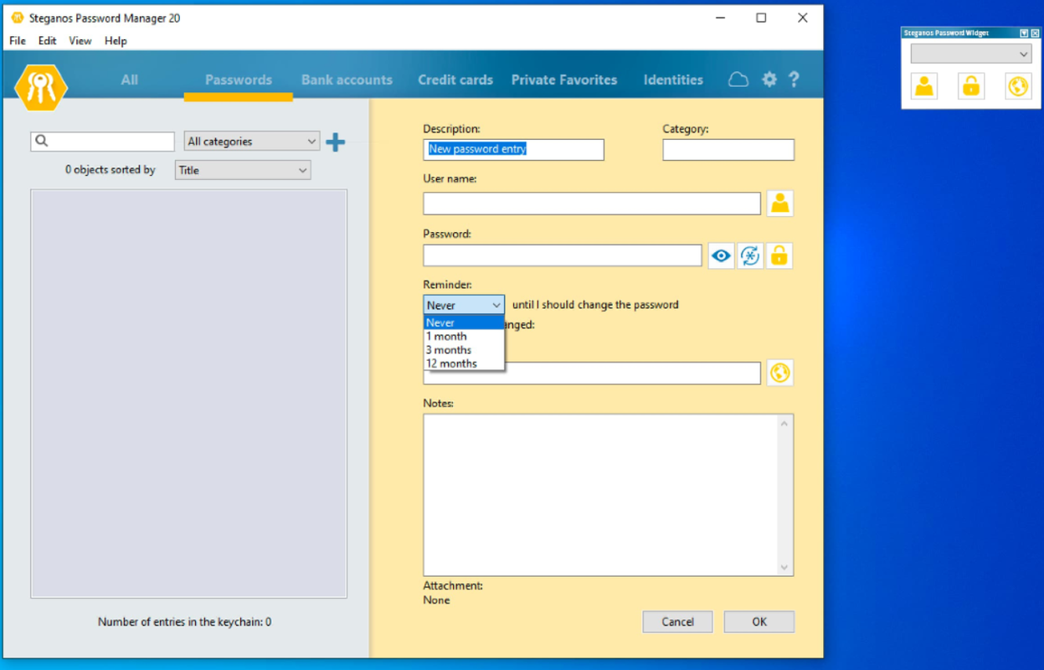Image resolution: width=1044 pixels, height=670 pixels.
Task: Open the All categories dropdown
Action: click(x=252, y=142)
